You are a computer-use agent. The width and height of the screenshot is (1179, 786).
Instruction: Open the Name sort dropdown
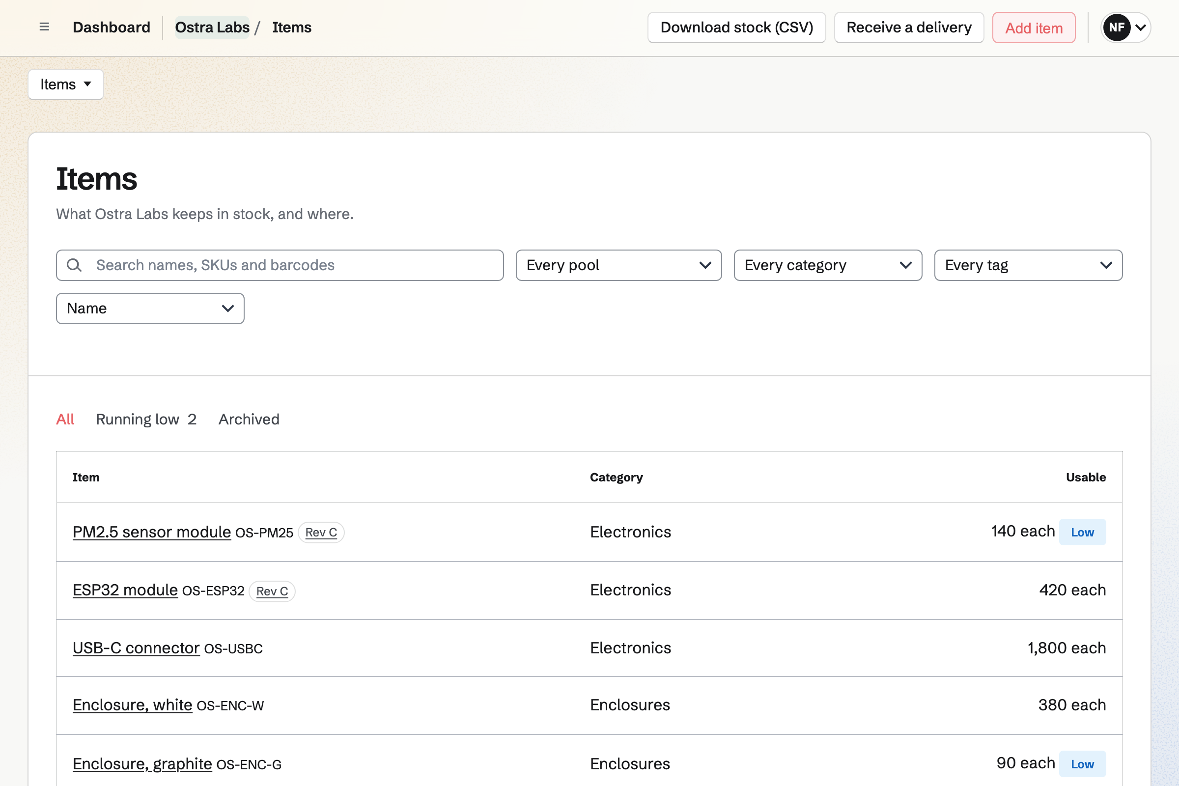click(150, 309)
